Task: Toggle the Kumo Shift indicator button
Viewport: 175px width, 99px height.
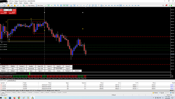Action: click(x=59, y=69)
